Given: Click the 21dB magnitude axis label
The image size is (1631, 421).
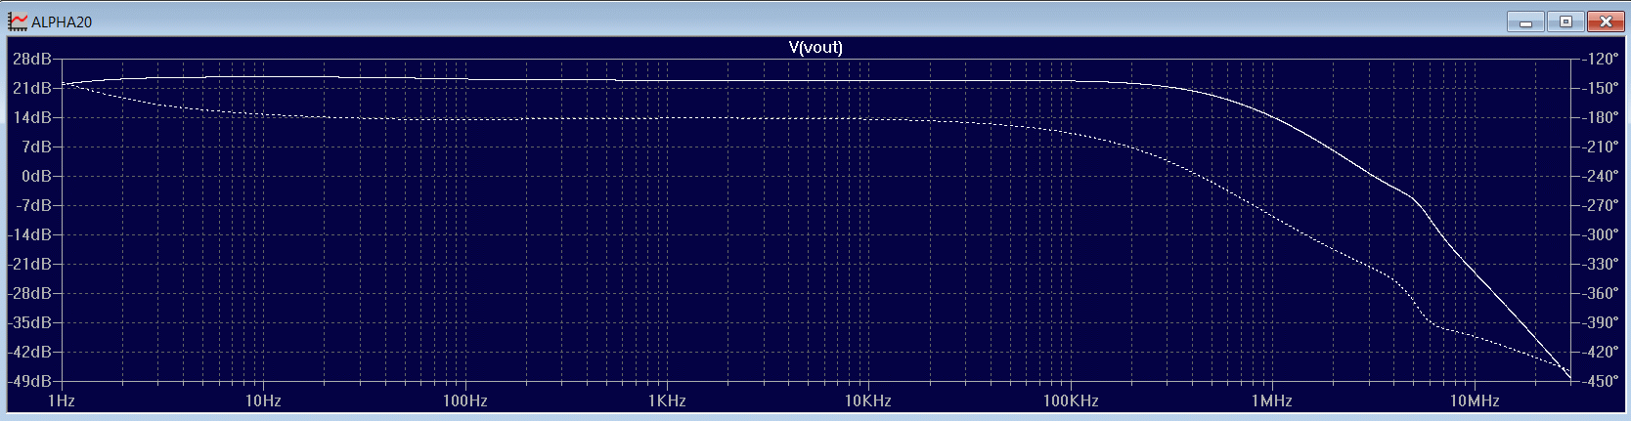Looking at the screenshot, I should pos(31,88).
